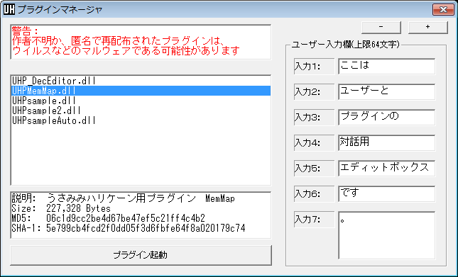This screenshot has height=277, width=458.
Task: Click the Size: 227,328 Bytes line
Action: tap(61, 208)
